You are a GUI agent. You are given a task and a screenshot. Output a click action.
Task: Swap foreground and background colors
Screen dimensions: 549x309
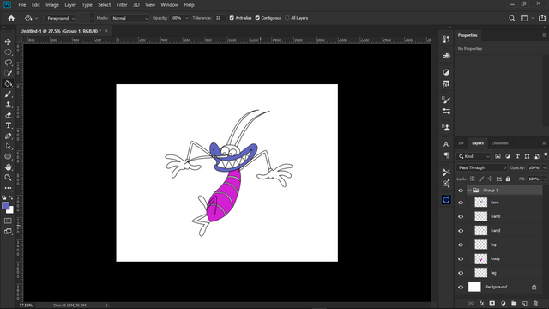coord(11,198)
